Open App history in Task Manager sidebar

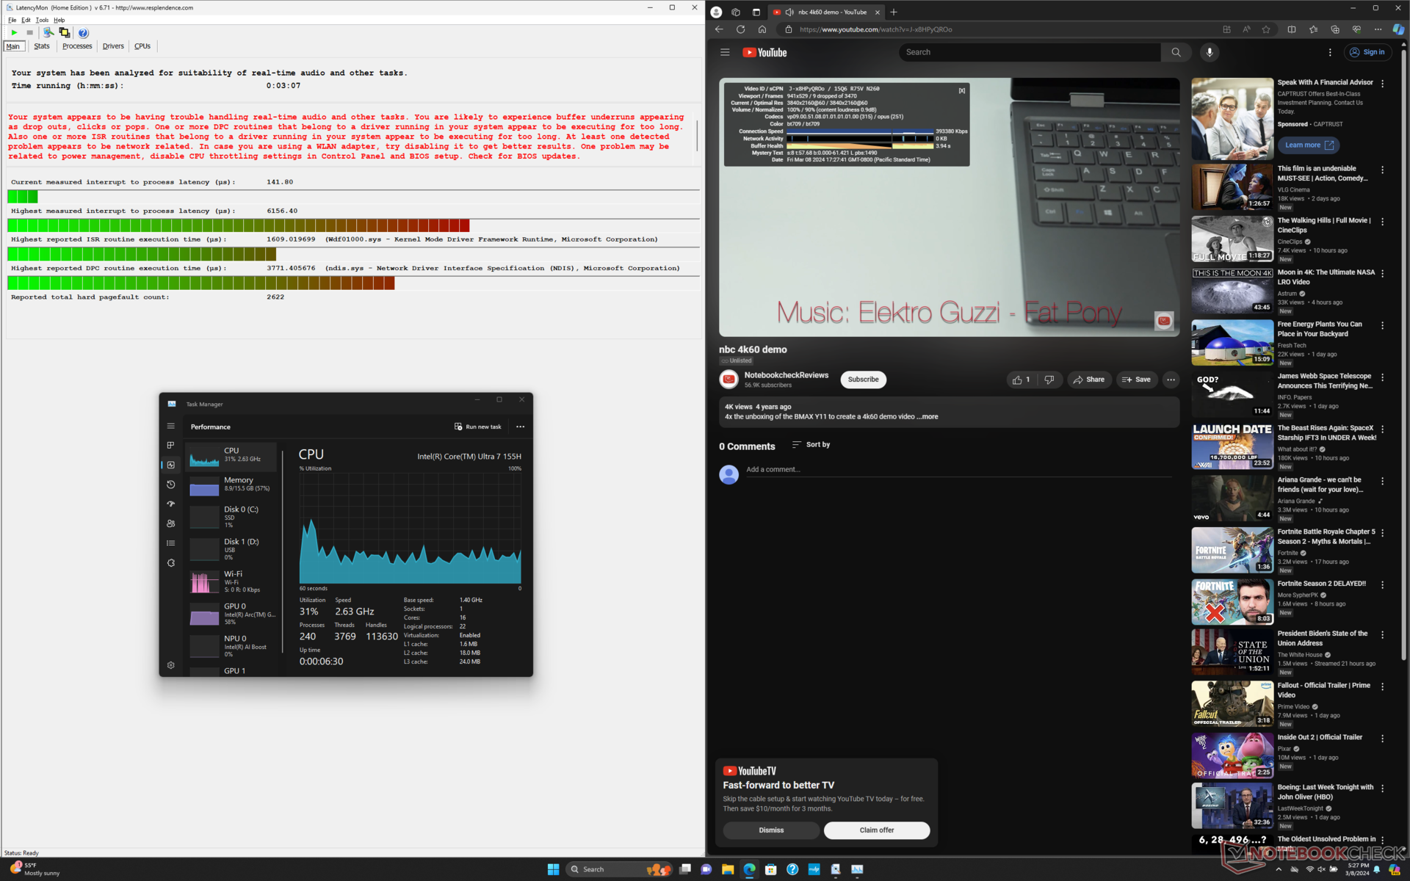(x=171, y=485)
